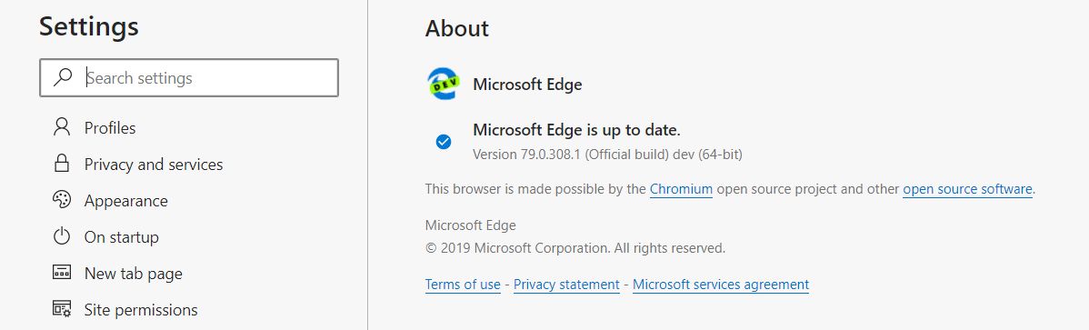The width and height of the screenshot is (1089, 330).
Task: Click the Site permissions icon
Action: click(62, 308)
